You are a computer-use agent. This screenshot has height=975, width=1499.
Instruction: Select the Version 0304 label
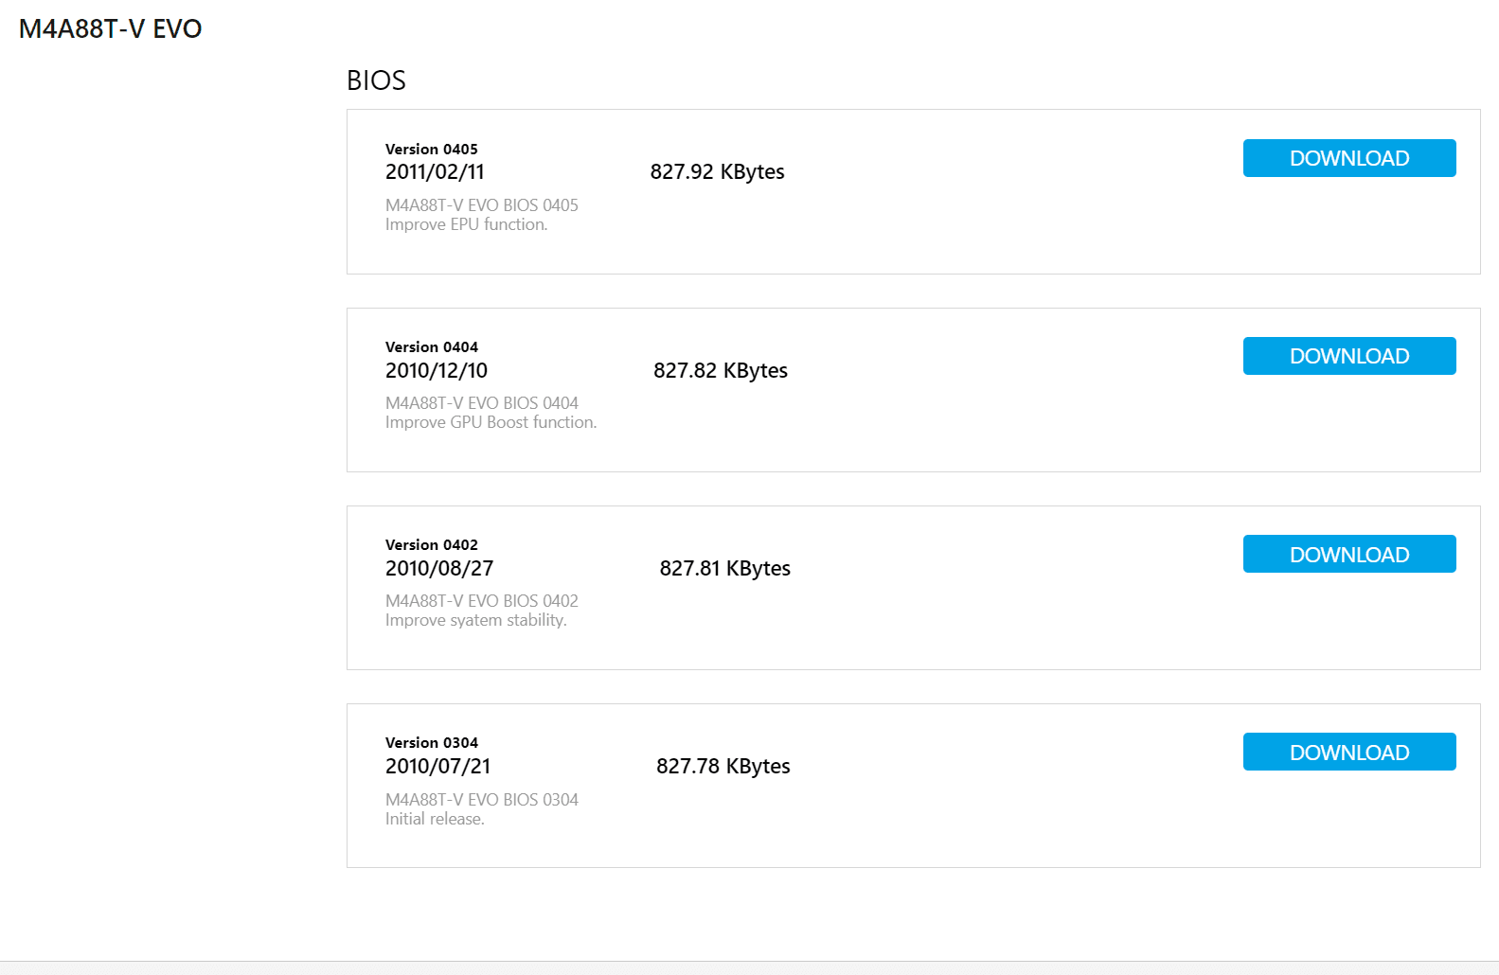[432, 742]
